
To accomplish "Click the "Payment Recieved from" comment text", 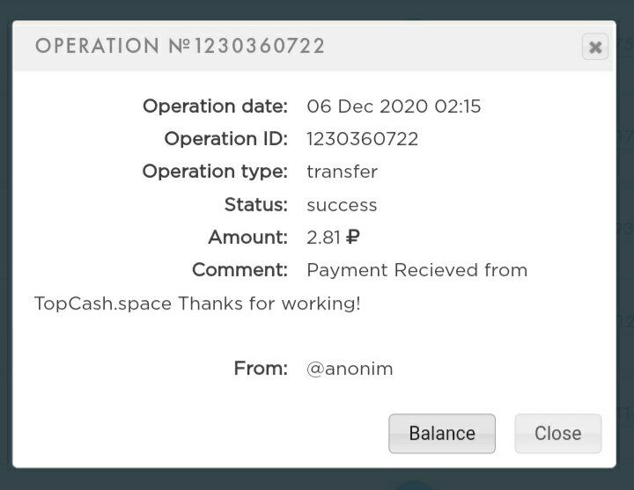I will (417, 270).
